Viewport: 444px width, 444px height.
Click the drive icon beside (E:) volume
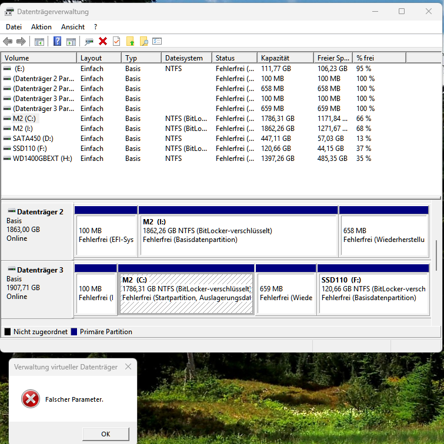7,69
